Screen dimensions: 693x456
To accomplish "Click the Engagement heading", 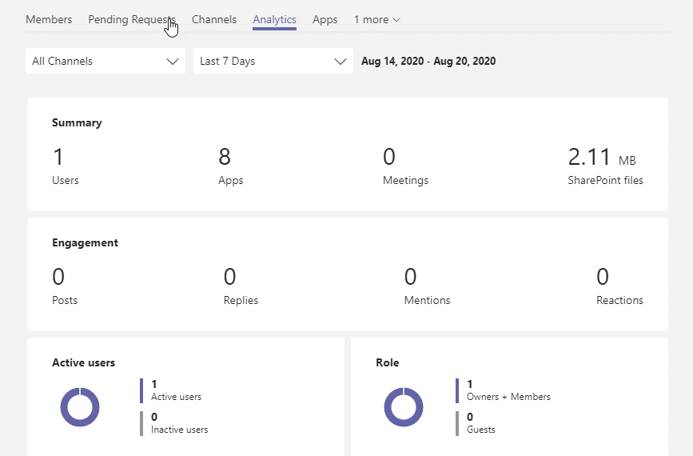I will point(85,242).
